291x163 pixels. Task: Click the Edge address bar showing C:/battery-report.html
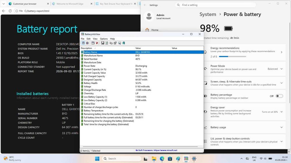click(77, 11)
